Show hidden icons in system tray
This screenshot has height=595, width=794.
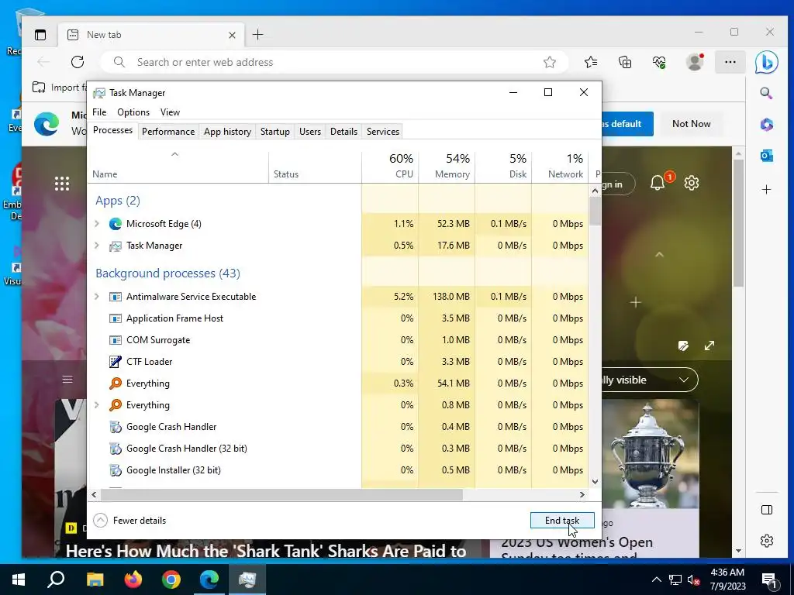(656, 580)
